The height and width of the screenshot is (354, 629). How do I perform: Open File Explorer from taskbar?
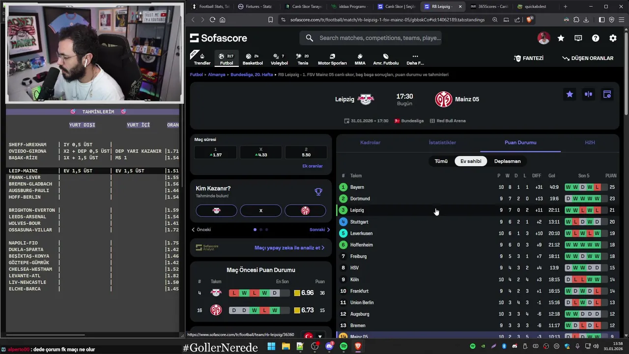click(286, 346)
